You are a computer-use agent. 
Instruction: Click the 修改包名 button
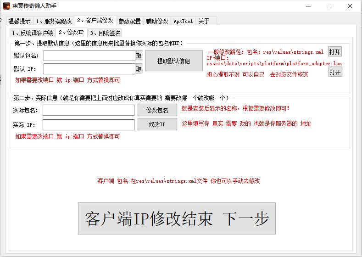click(x=157, y=110)
